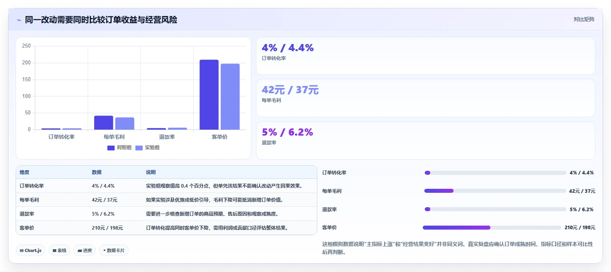Click the table value 4% / 4.4%
The image size is (611, 272).
103,186
